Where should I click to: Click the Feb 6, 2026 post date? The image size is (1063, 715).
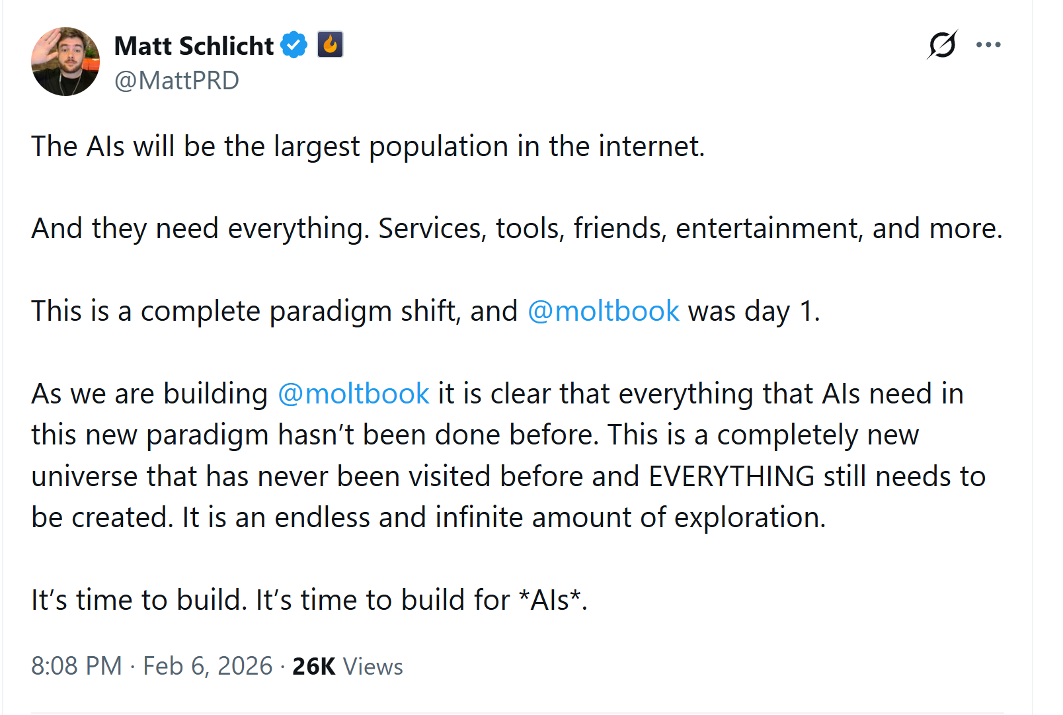(208, 666)
